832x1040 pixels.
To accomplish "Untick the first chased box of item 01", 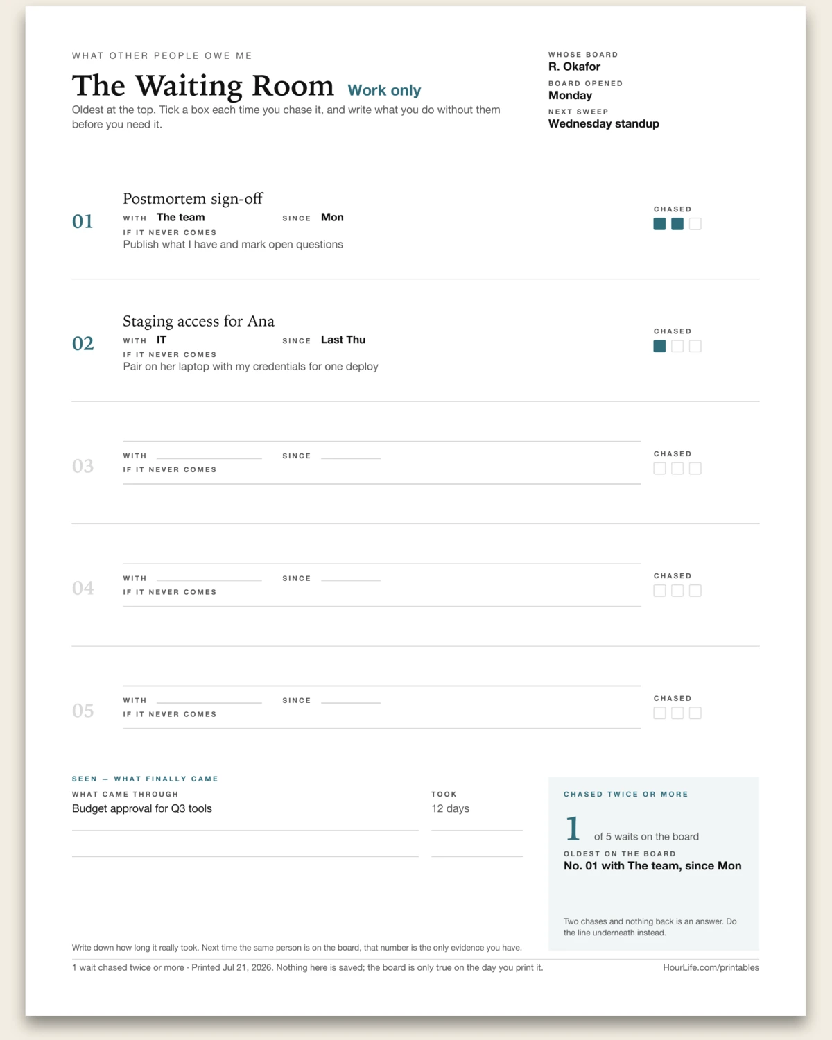I will coord(659,224).
